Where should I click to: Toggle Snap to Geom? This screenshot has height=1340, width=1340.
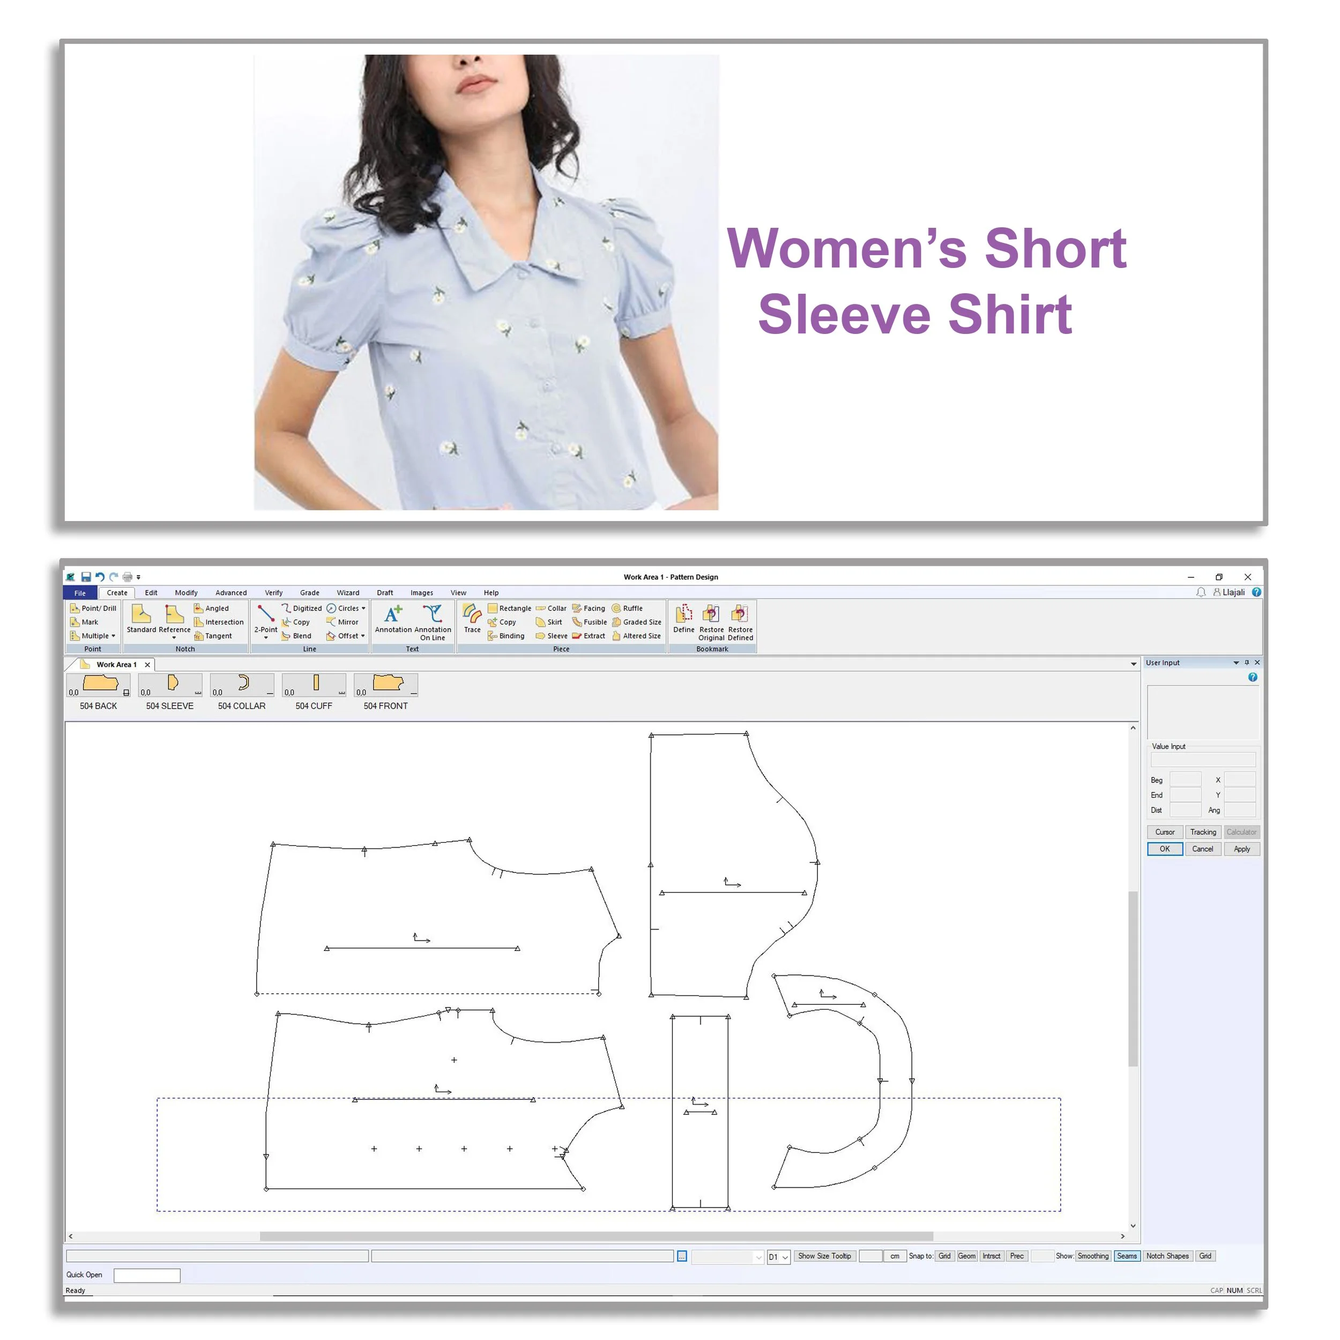(966, 1256)
